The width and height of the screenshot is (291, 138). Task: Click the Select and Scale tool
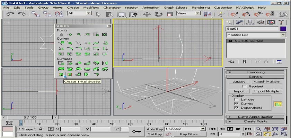170,14
